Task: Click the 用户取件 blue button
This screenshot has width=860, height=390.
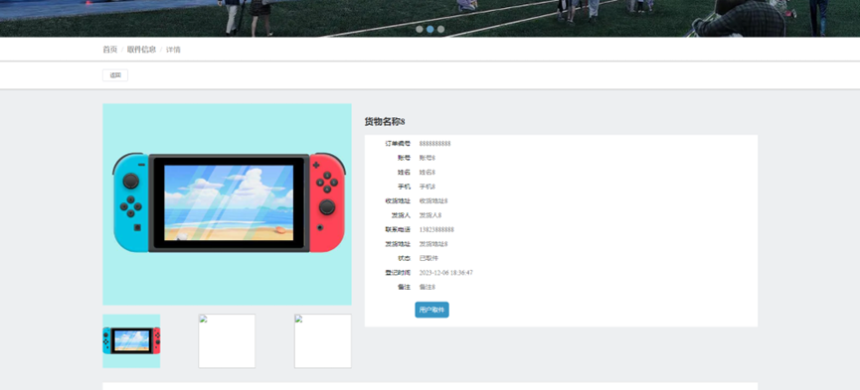Action: pos(431,310)
